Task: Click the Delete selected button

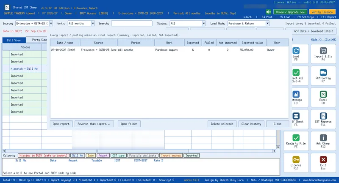Action: (222, 124)
